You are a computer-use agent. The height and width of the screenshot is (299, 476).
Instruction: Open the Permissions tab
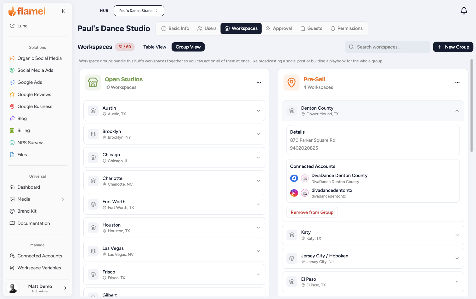pos(347,28)
